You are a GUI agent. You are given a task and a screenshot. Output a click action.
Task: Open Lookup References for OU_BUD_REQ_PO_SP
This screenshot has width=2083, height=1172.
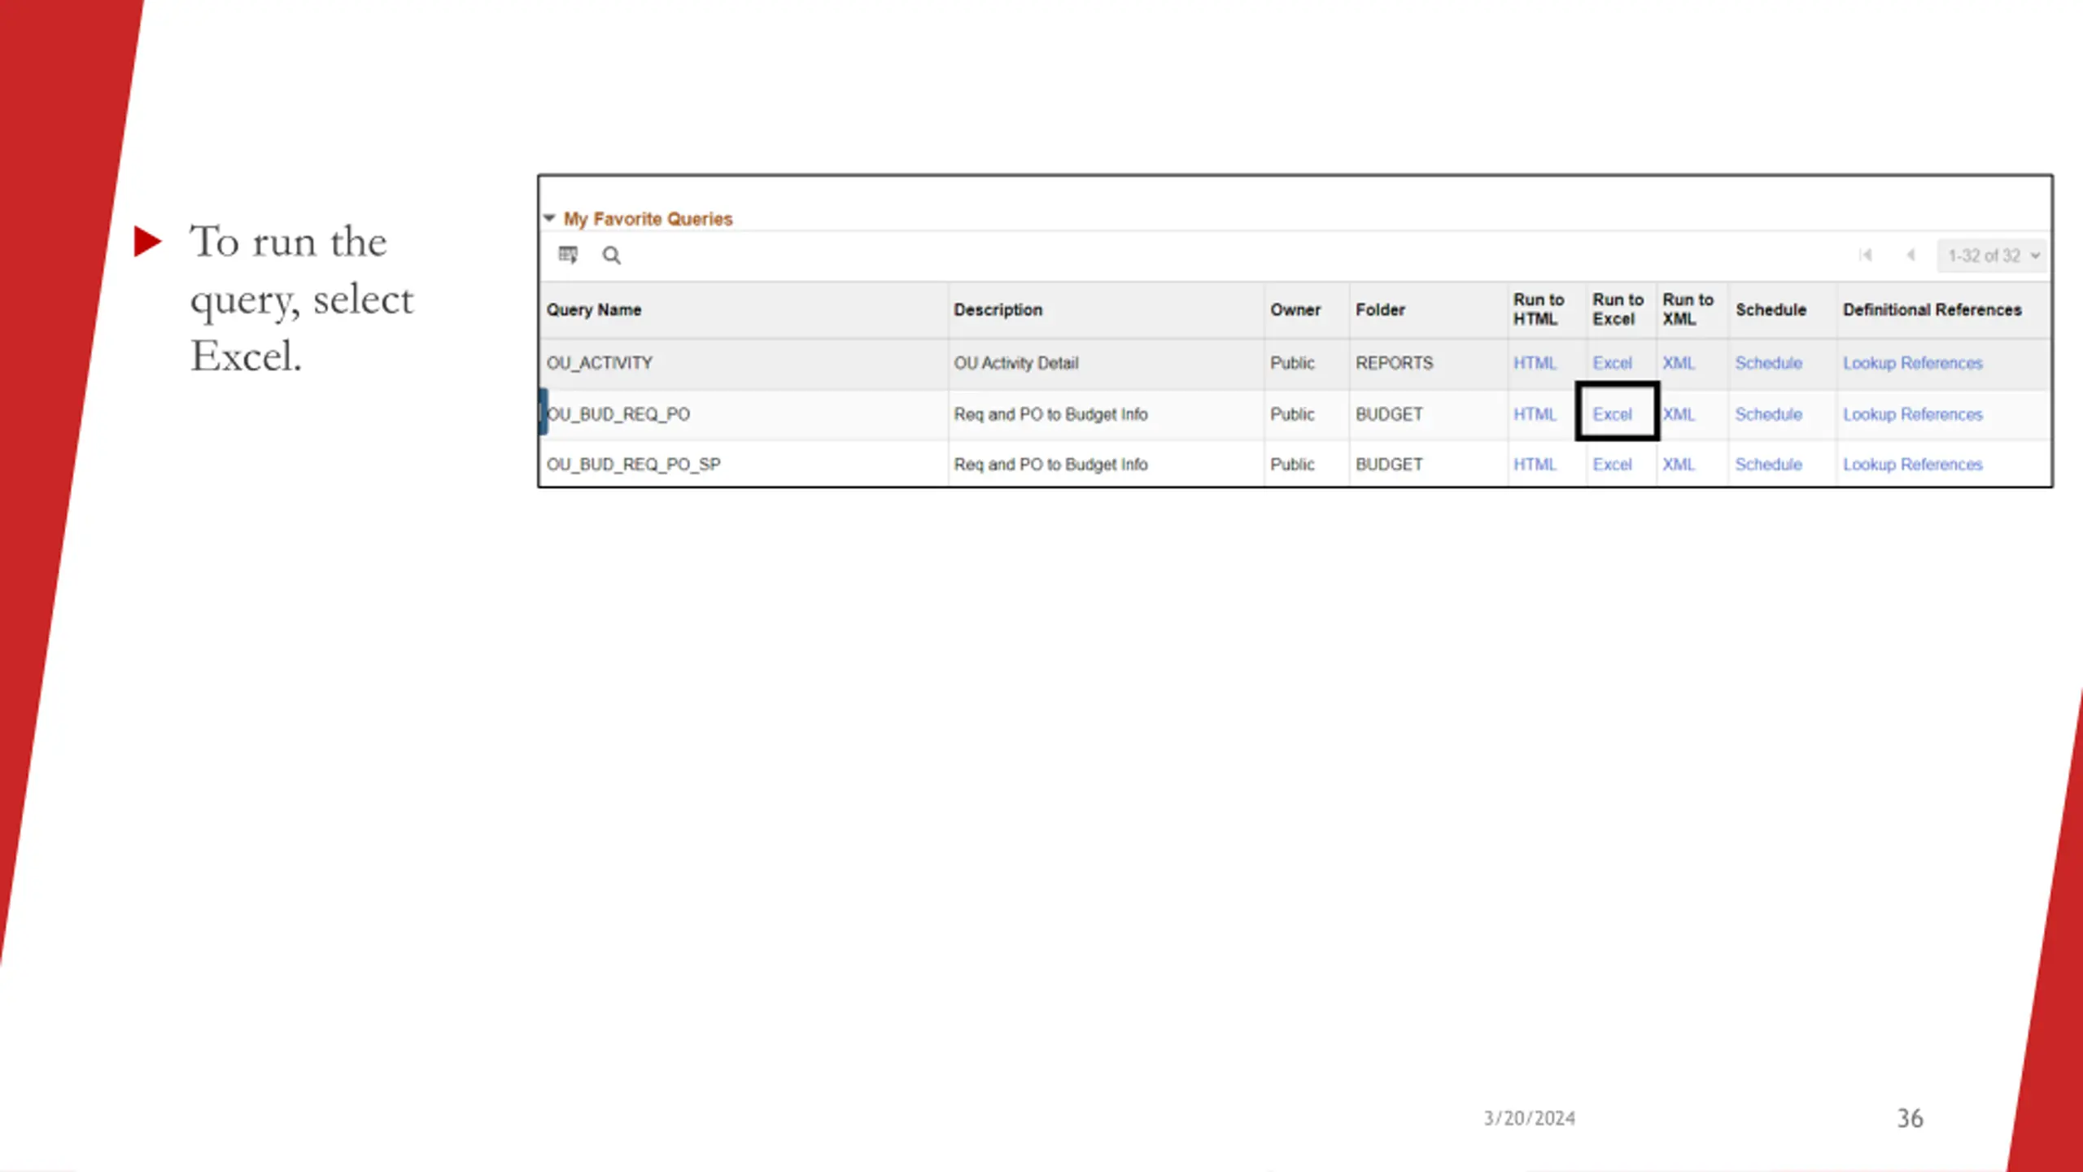point(1912,464)
